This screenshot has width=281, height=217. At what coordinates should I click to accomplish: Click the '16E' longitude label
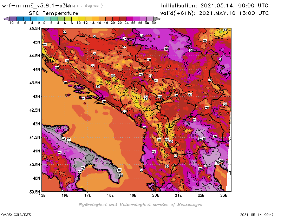coord(65,195)
